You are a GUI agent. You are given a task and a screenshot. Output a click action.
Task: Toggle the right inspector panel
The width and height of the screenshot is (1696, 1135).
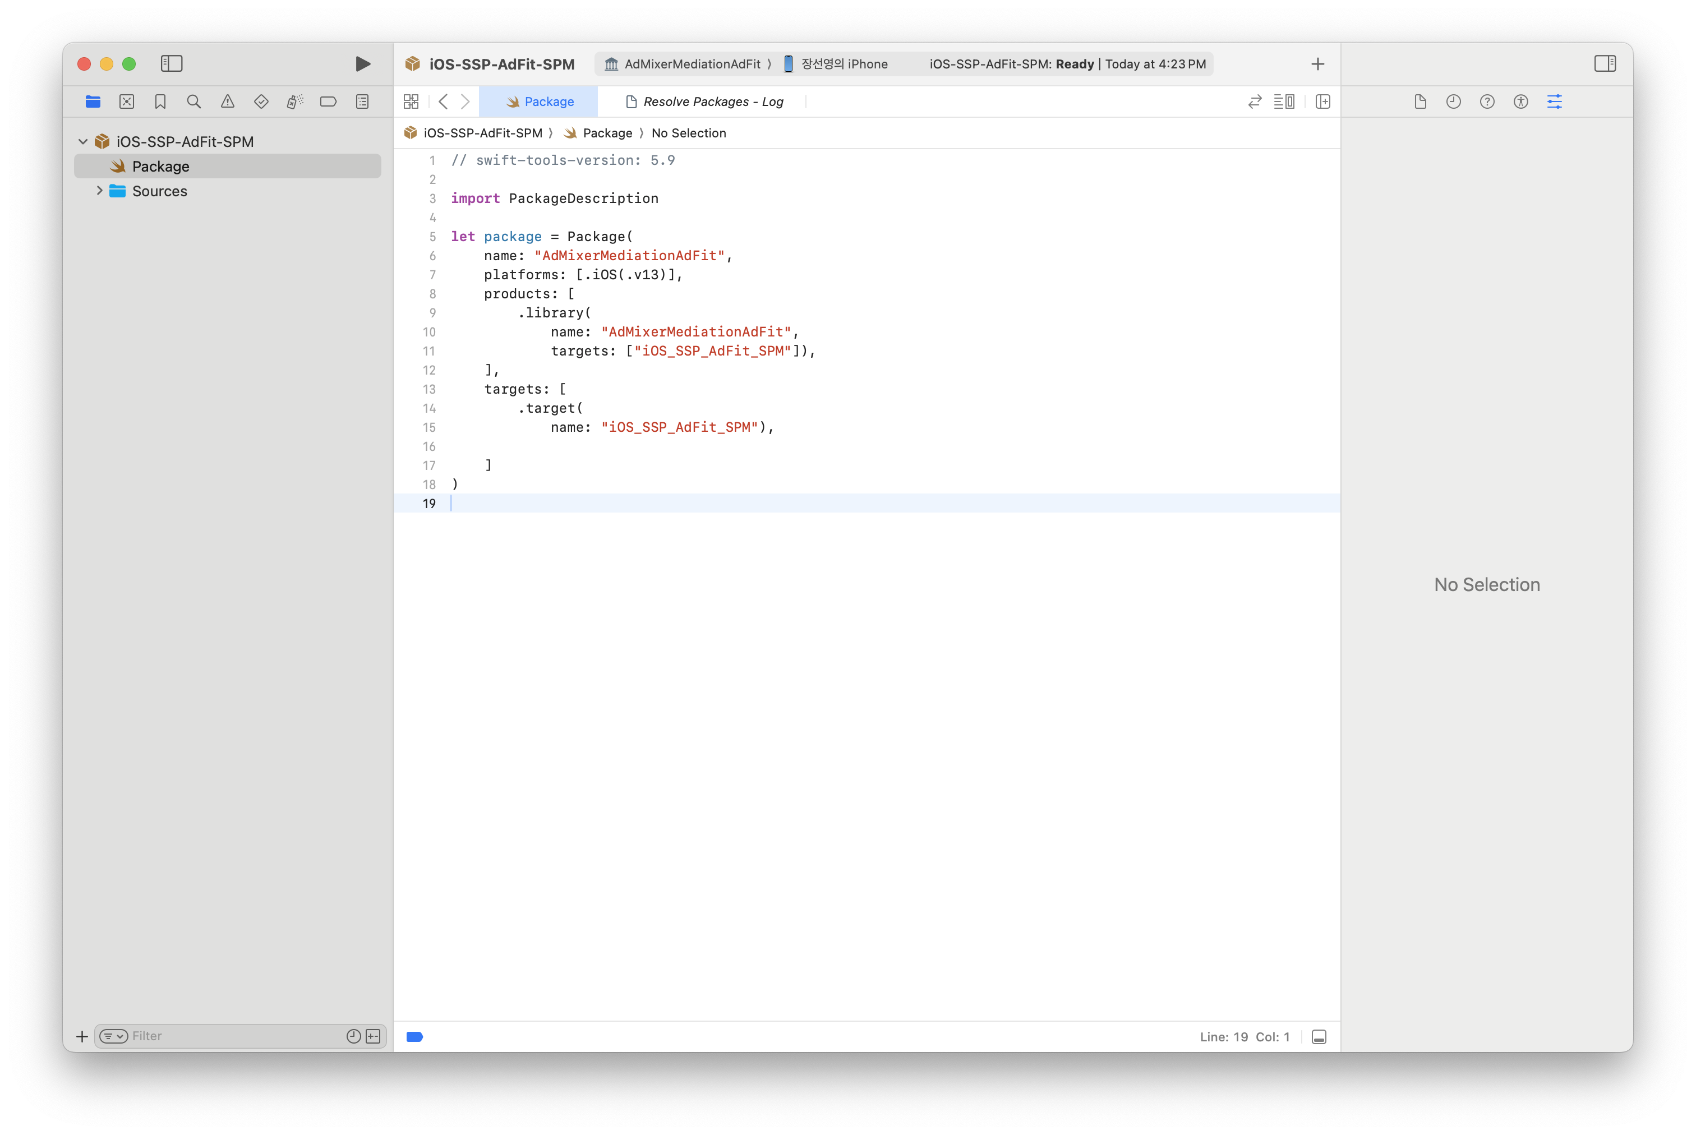pos(1604,64)
